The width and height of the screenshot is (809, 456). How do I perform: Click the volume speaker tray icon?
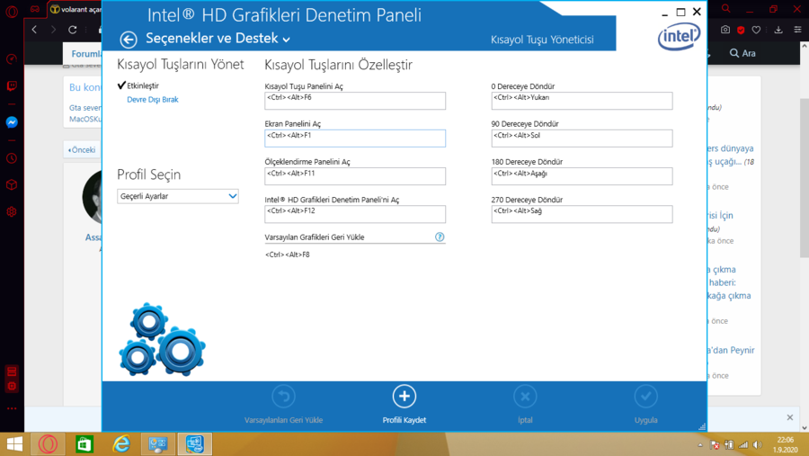coord(758,444)
